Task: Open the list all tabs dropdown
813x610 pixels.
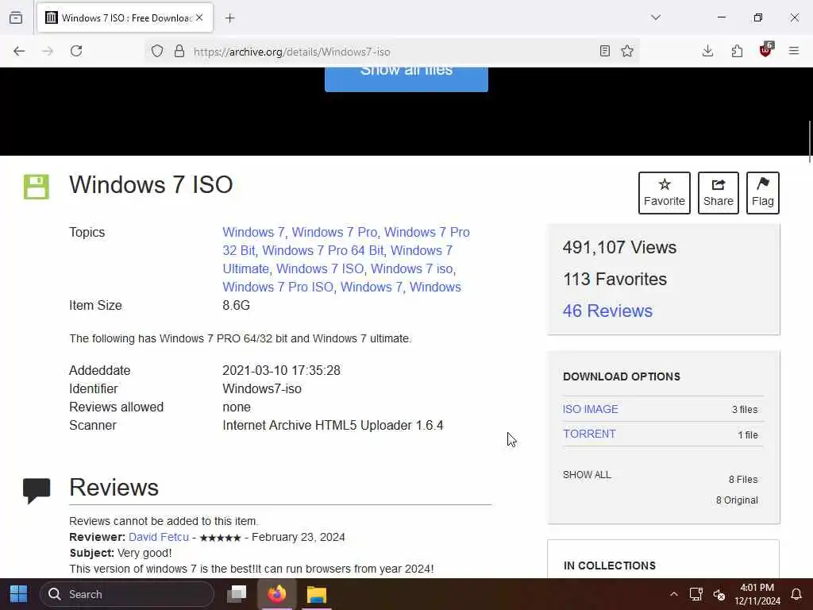Action: 656,17
